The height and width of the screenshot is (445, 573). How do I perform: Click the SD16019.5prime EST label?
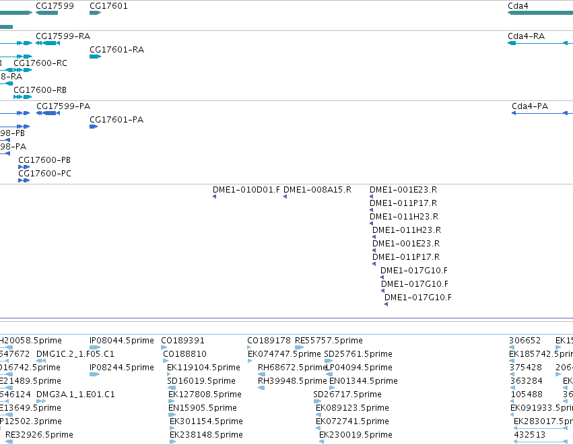point(201,381)
